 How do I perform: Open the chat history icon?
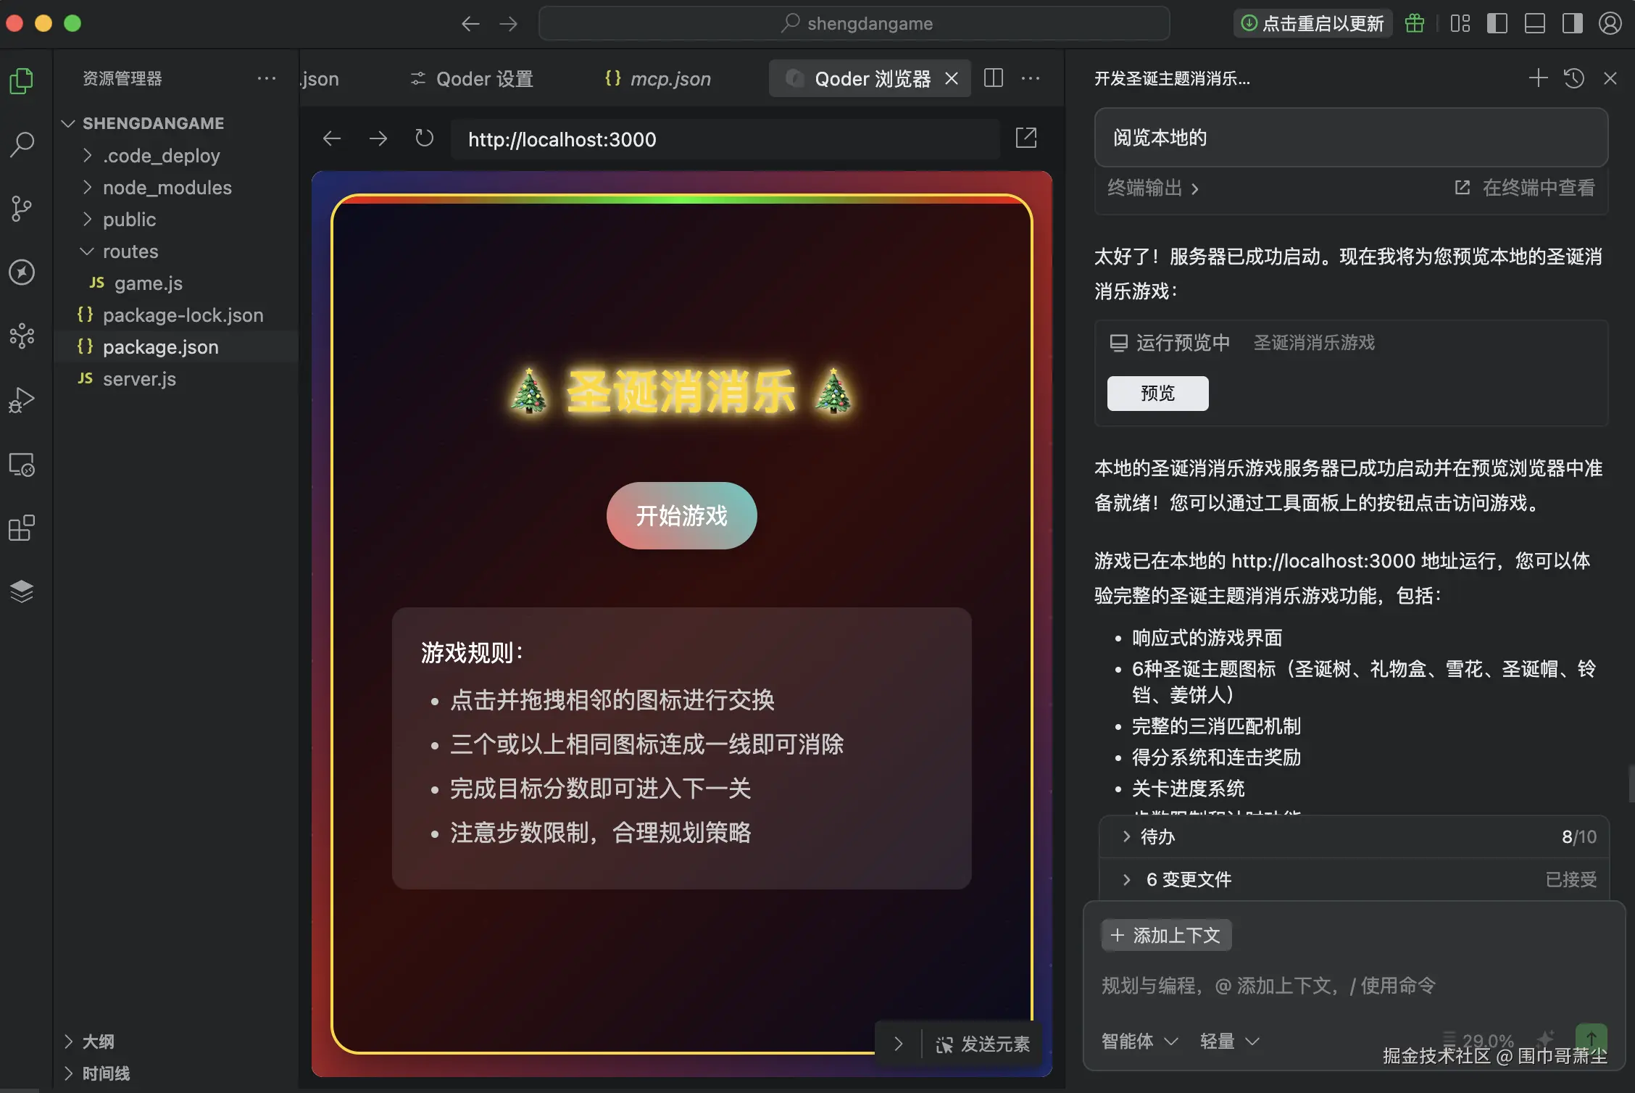click(x=1573, y=78)
